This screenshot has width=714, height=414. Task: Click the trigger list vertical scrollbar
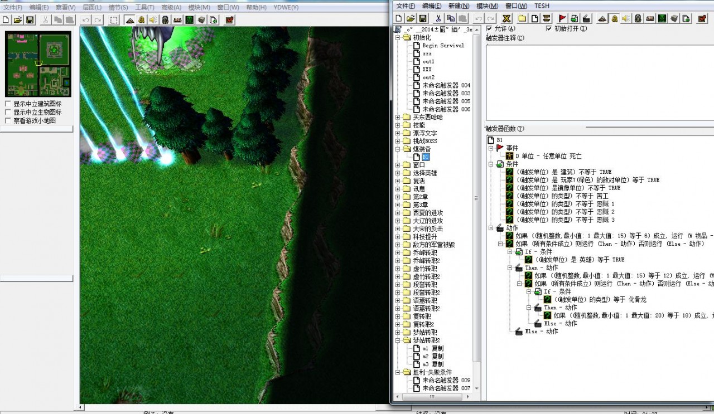(x=476, y=198)
